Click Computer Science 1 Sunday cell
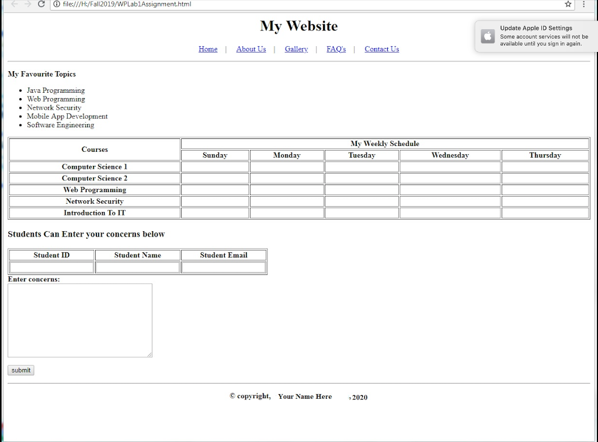598x442 pixels. [215, 166]
